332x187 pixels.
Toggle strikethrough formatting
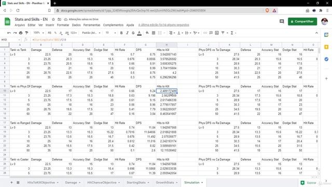(x=133, y=33)
